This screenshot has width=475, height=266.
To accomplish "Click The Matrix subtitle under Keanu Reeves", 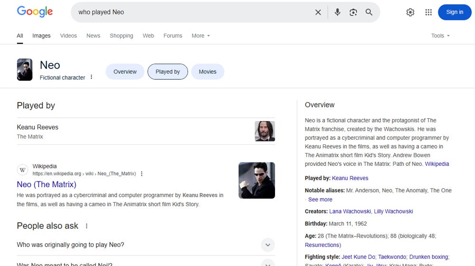I will (x=30, y=137).
